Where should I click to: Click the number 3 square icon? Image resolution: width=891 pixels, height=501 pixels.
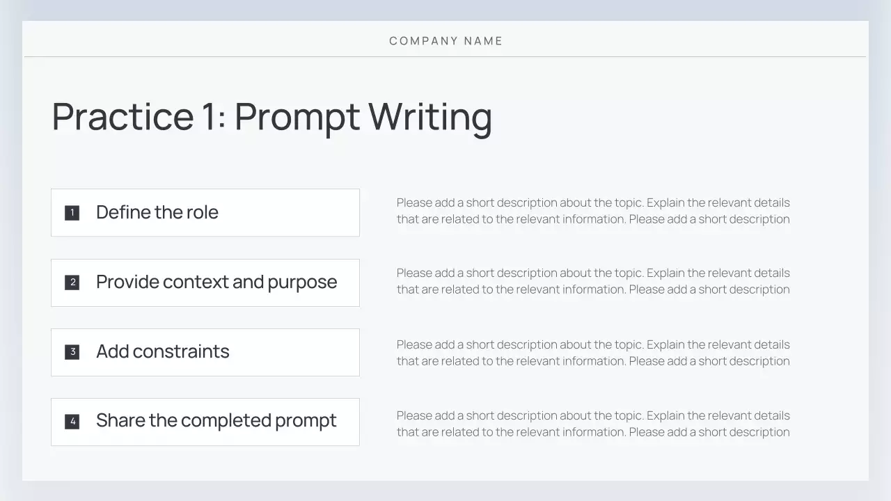[x=72, y=352]
